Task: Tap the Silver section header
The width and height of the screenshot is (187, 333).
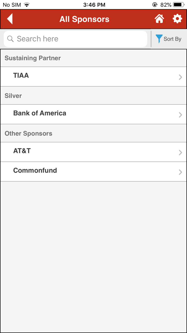Action: (13, 96)
